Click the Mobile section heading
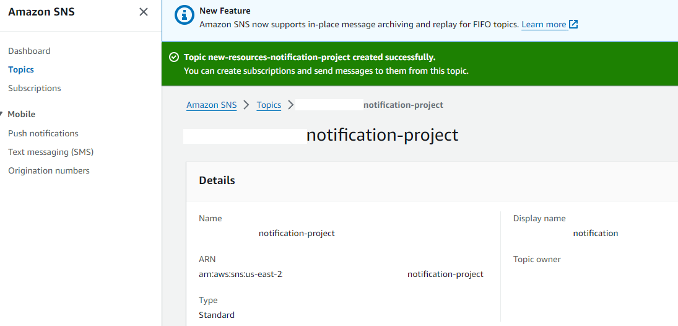The image size is (678, 326). [x=22, y=114]
